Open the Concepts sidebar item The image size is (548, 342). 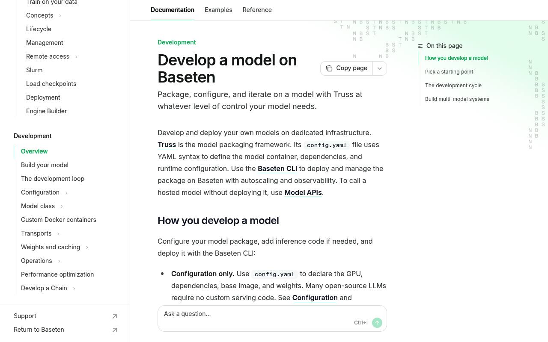39,15
